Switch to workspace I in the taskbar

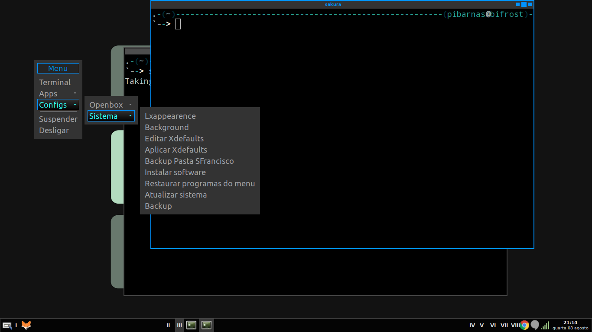click(x=16, y=325)
